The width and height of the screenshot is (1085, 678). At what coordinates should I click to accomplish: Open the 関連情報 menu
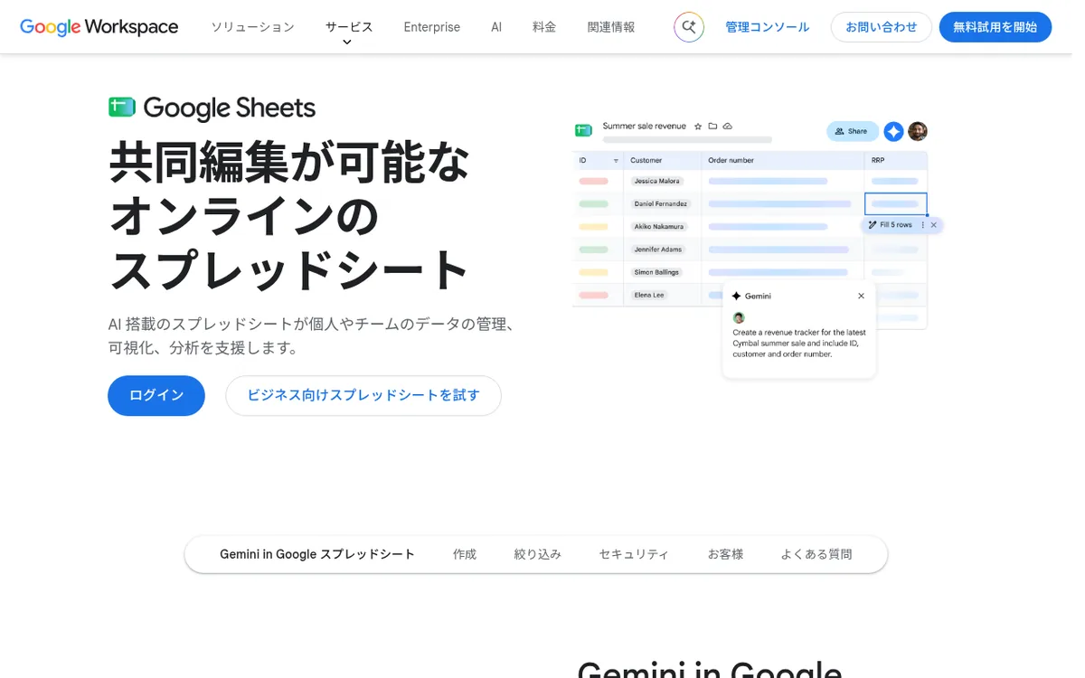coord(611,27)
